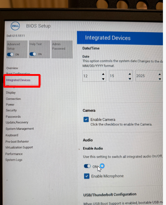Uncheck the Enable Camera checkbox
The image size is (166, 205).
[x=86, y=119]
